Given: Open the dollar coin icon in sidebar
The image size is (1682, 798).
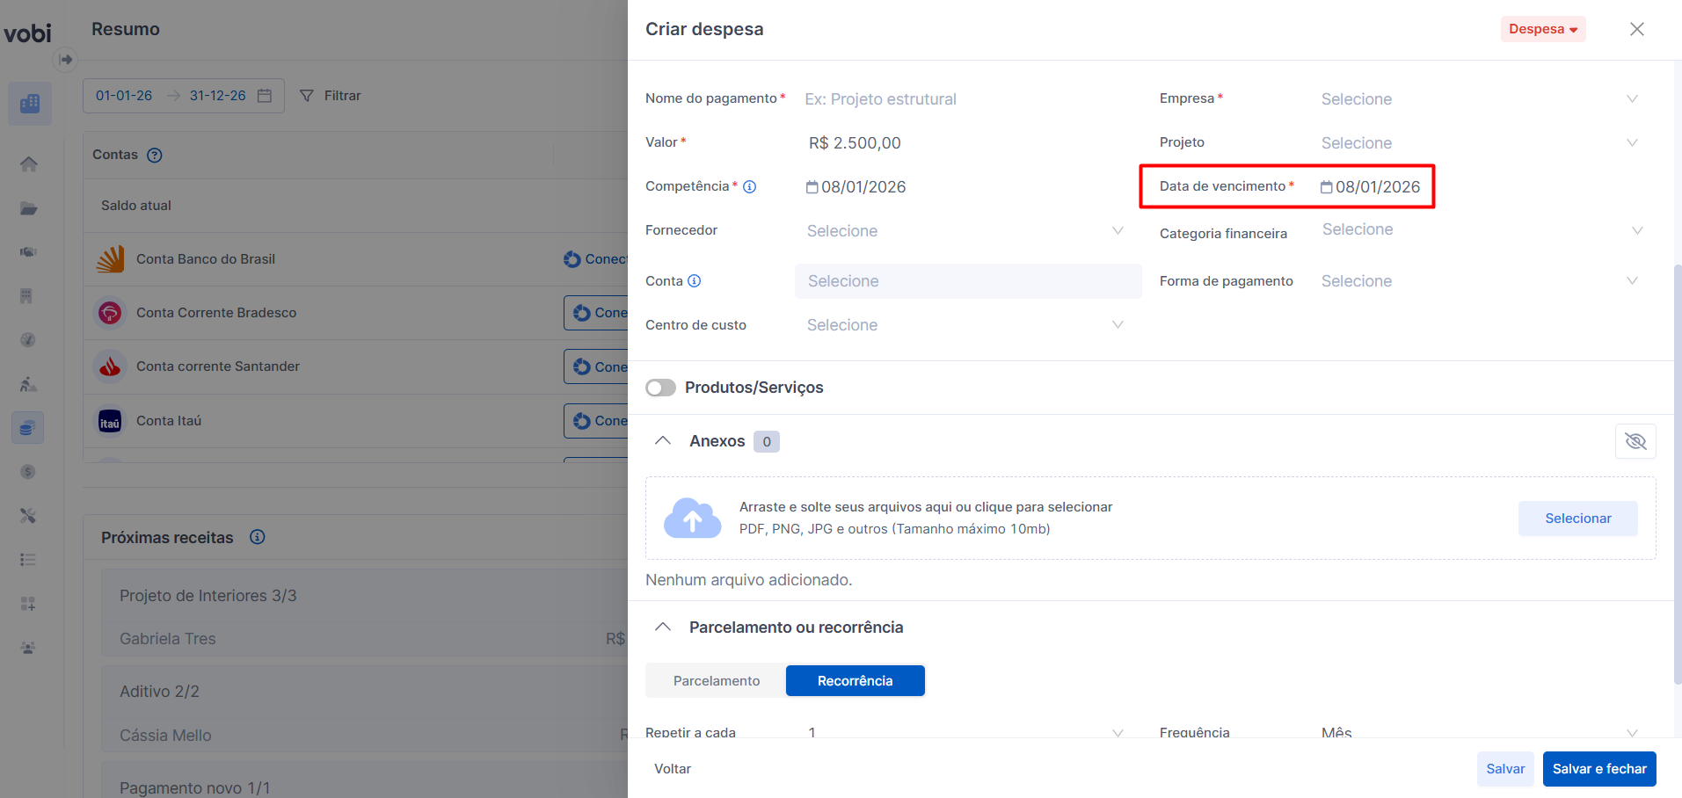Looking at the screenshot, I should coord(28,472).
